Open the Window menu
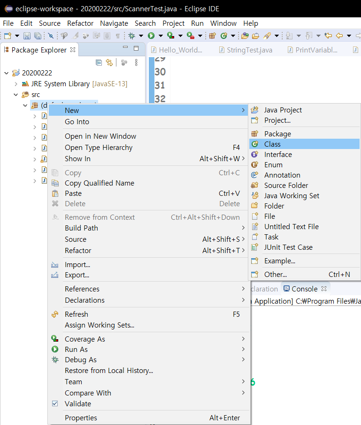This screenshot has width=361, height=425. point(223,23)
